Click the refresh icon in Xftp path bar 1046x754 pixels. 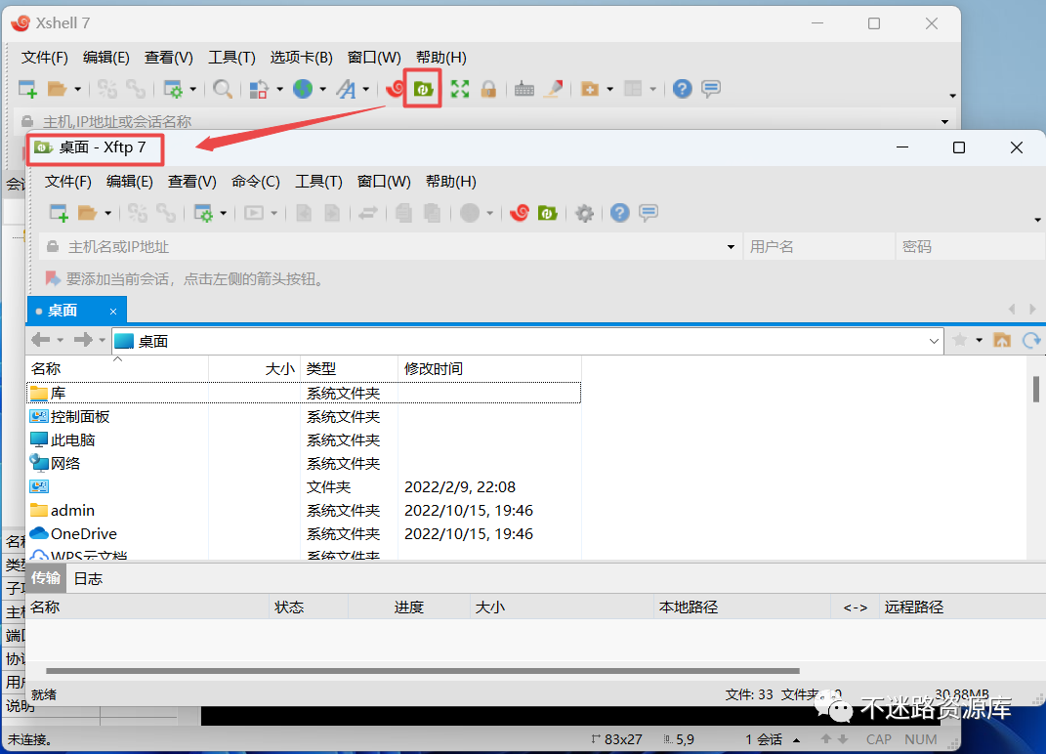point(1031,340)
